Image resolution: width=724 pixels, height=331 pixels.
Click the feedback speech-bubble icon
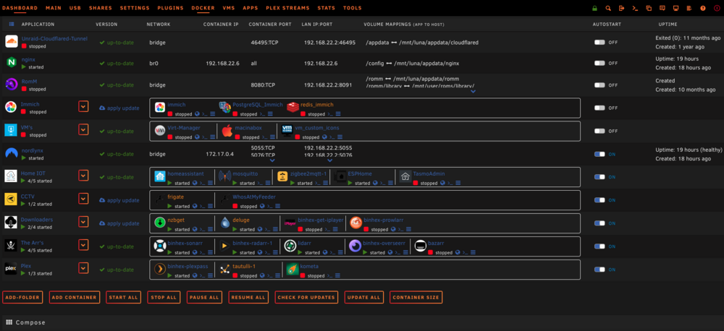662,8
